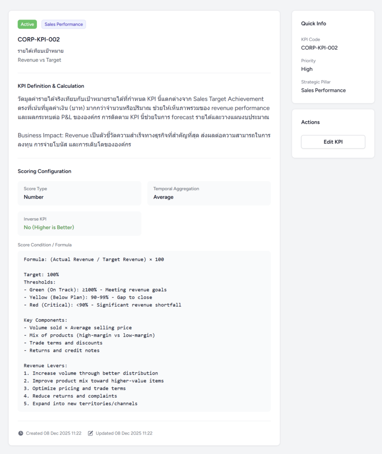The height and width of the screenshot is (454, 382).
Task: Click the pencil icon beside Updated date
Action: (x=90, y=433)
